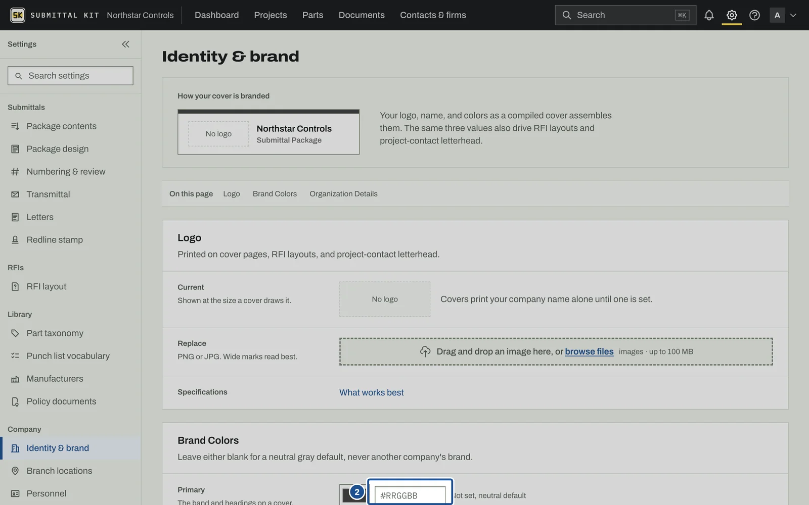
Task: Open Redline stamp settings
Action: (70, 240)
